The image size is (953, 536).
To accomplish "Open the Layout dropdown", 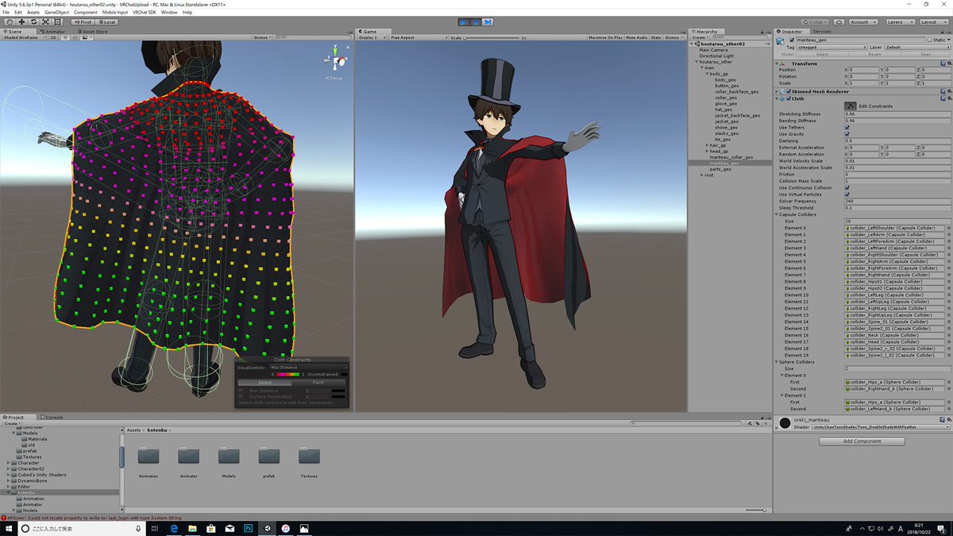I will 935,22.
